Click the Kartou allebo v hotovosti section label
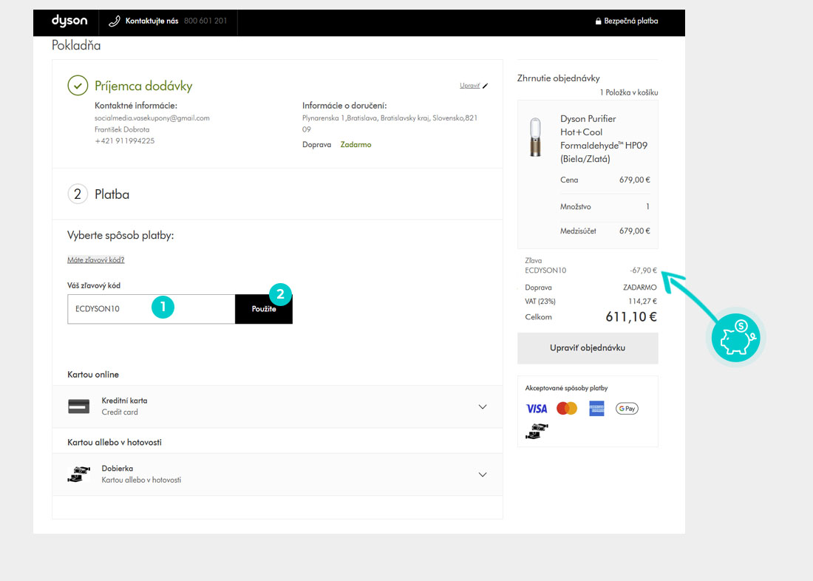The width and height of the screenshot is (813, 581). coord(115,443)
